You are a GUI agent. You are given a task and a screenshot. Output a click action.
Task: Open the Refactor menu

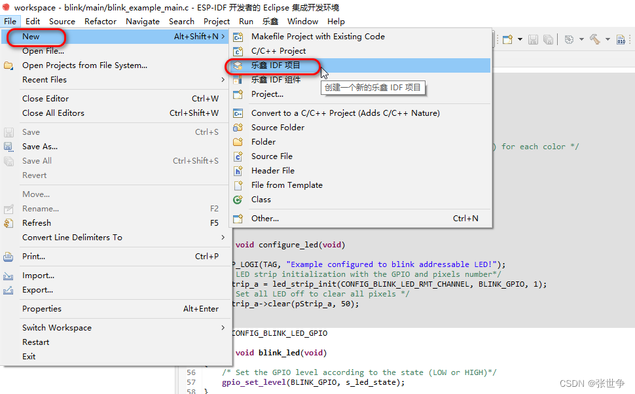click(100, 22)
